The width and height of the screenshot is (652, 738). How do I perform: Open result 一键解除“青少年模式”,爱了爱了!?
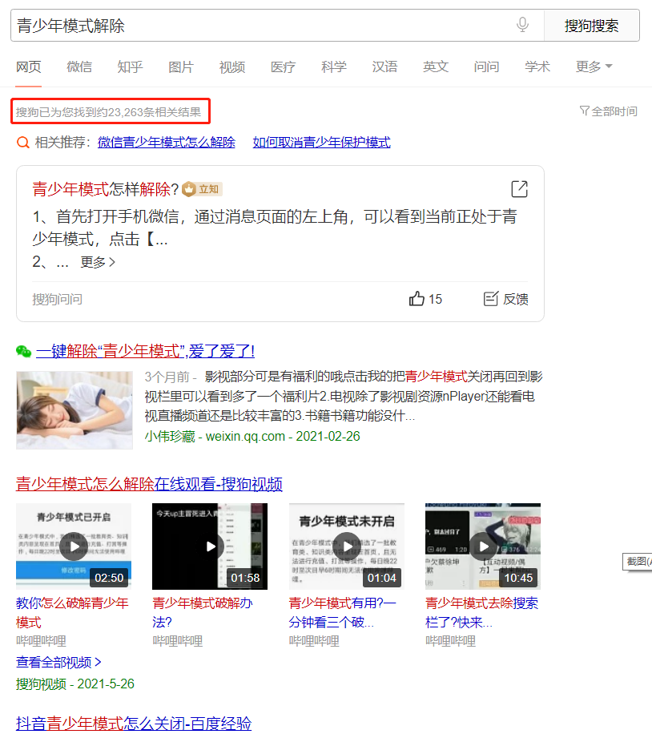click(x=145, y=351)
